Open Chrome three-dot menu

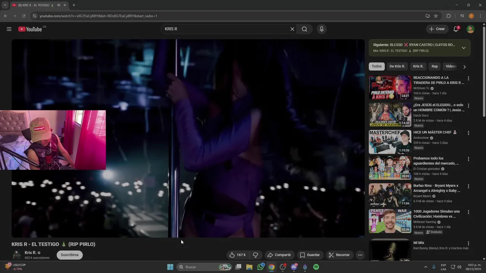point(480,16)
